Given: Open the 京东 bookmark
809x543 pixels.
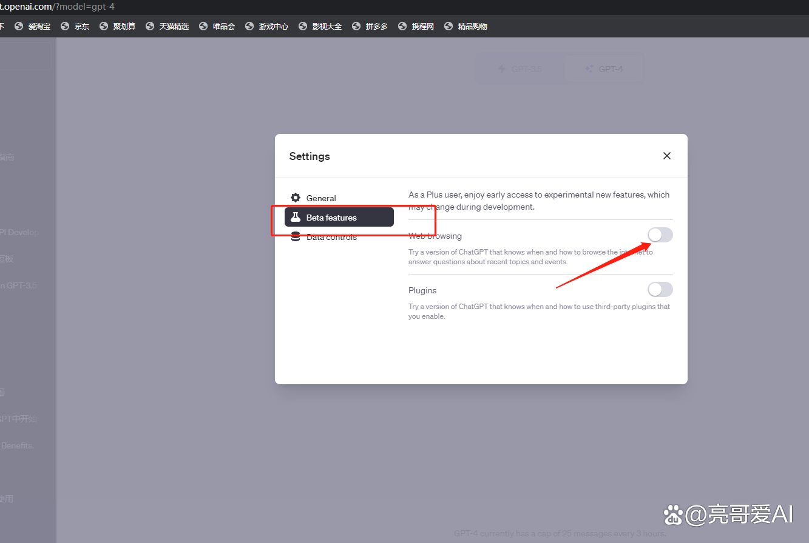Looking at the screenshot, I should 75,27.
